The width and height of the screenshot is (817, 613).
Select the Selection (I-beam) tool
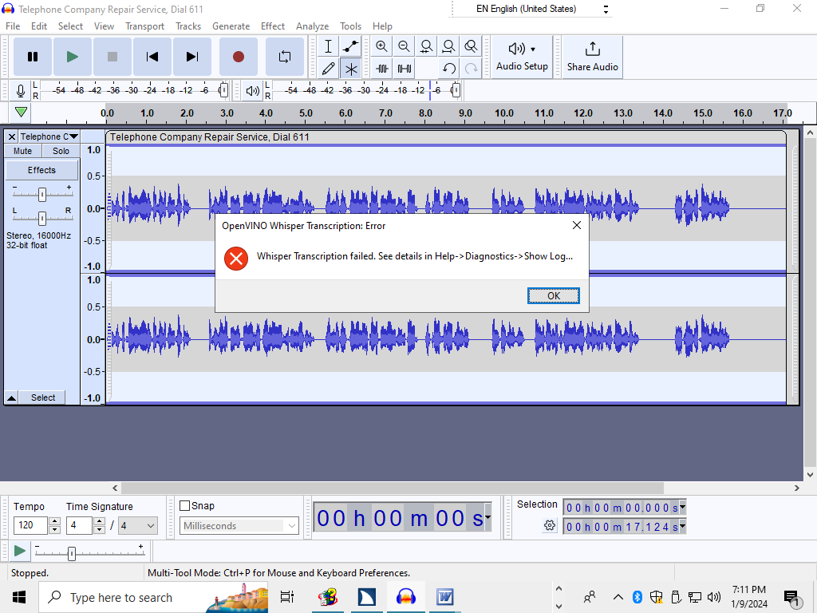[328, 46]
